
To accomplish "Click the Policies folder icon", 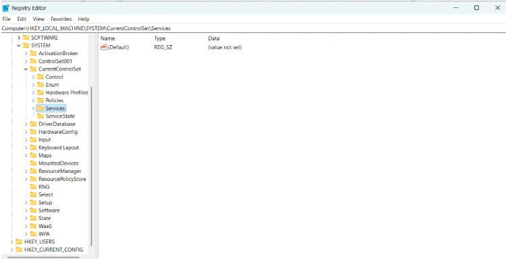I will click(x=40, y=100).
